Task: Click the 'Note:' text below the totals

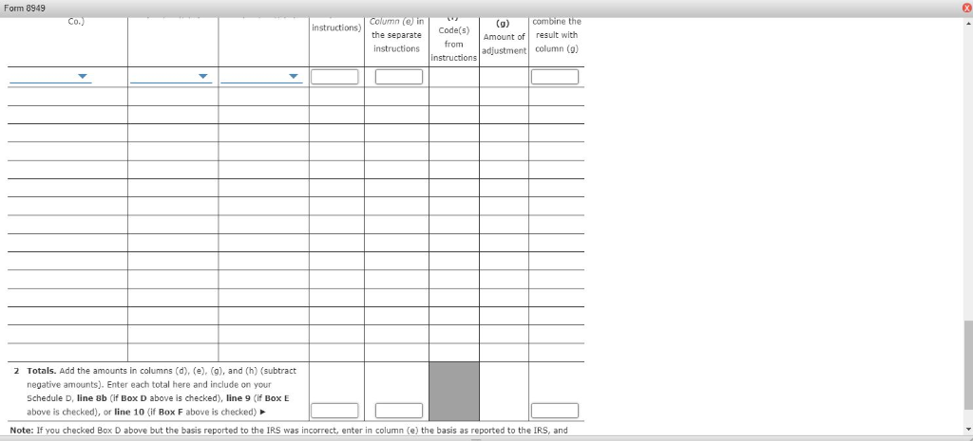Action: [22, 430]
